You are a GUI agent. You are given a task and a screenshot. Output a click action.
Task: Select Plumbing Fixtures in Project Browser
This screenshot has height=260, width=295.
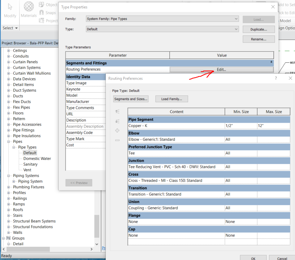(28, 187)
